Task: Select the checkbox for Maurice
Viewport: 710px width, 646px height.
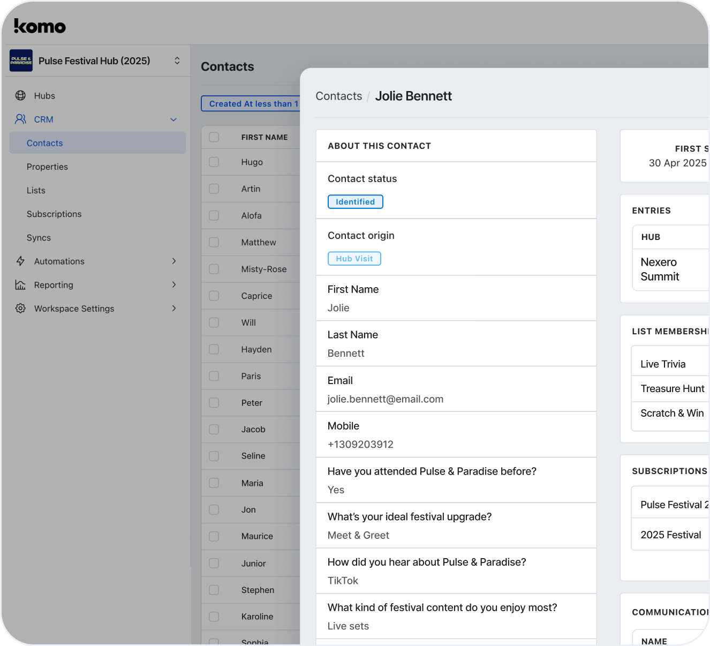Action: pyautogui.click(x=214, y=536)
